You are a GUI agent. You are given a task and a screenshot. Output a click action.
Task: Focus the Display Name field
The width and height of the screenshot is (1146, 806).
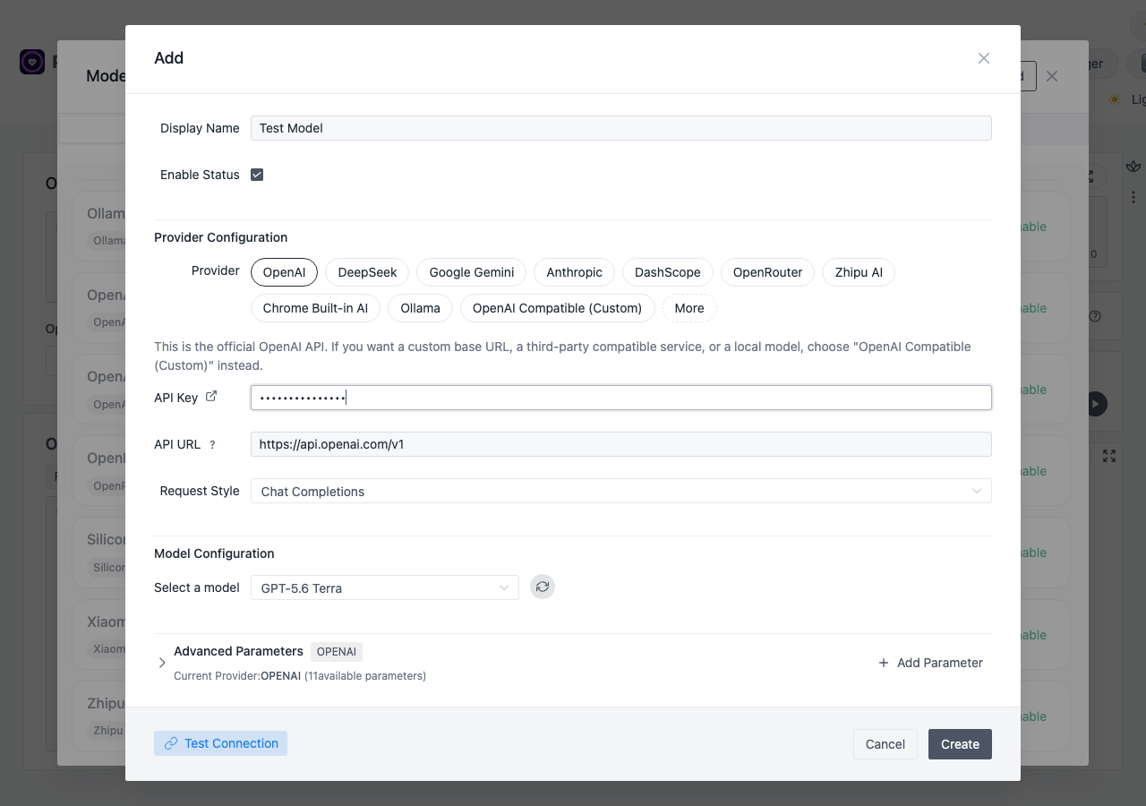click(621, 128)
